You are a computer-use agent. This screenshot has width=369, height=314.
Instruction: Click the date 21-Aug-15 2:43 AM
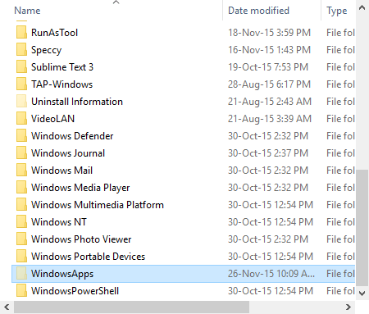(270, 102)
